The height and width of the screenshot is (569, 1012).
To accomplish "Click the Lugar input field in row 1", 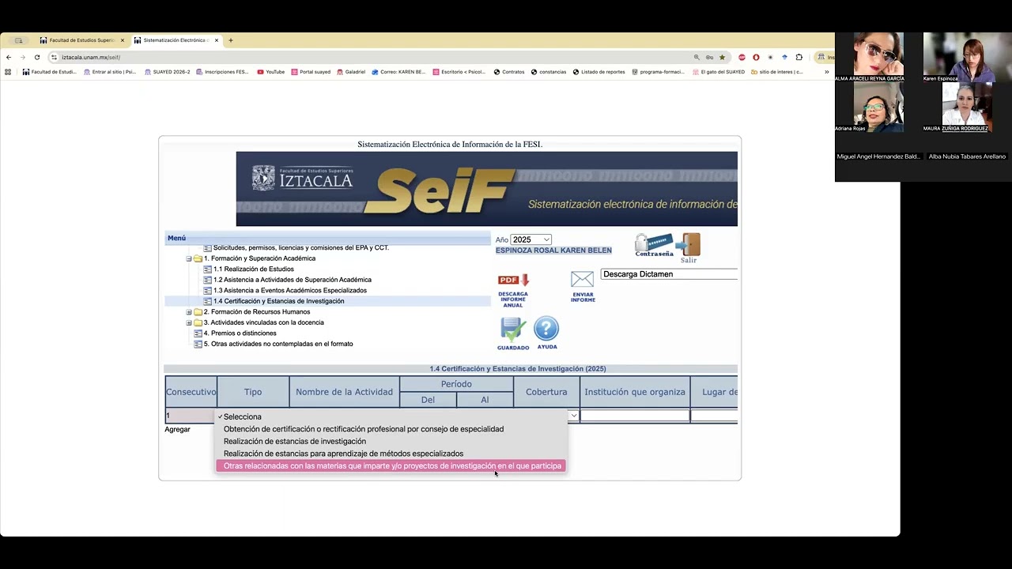I will point(714,416).
